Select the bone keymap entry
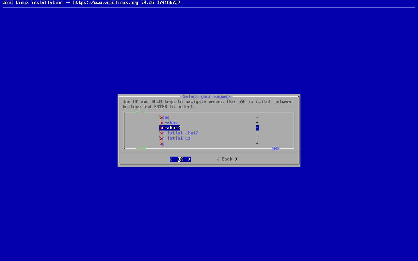418x261 pixels. (165, 117)
